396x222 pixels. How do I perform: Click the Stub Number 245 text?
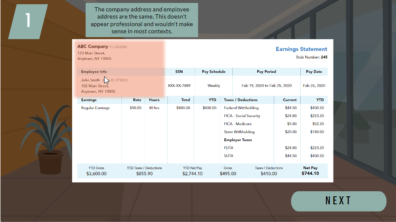(311, 57)
